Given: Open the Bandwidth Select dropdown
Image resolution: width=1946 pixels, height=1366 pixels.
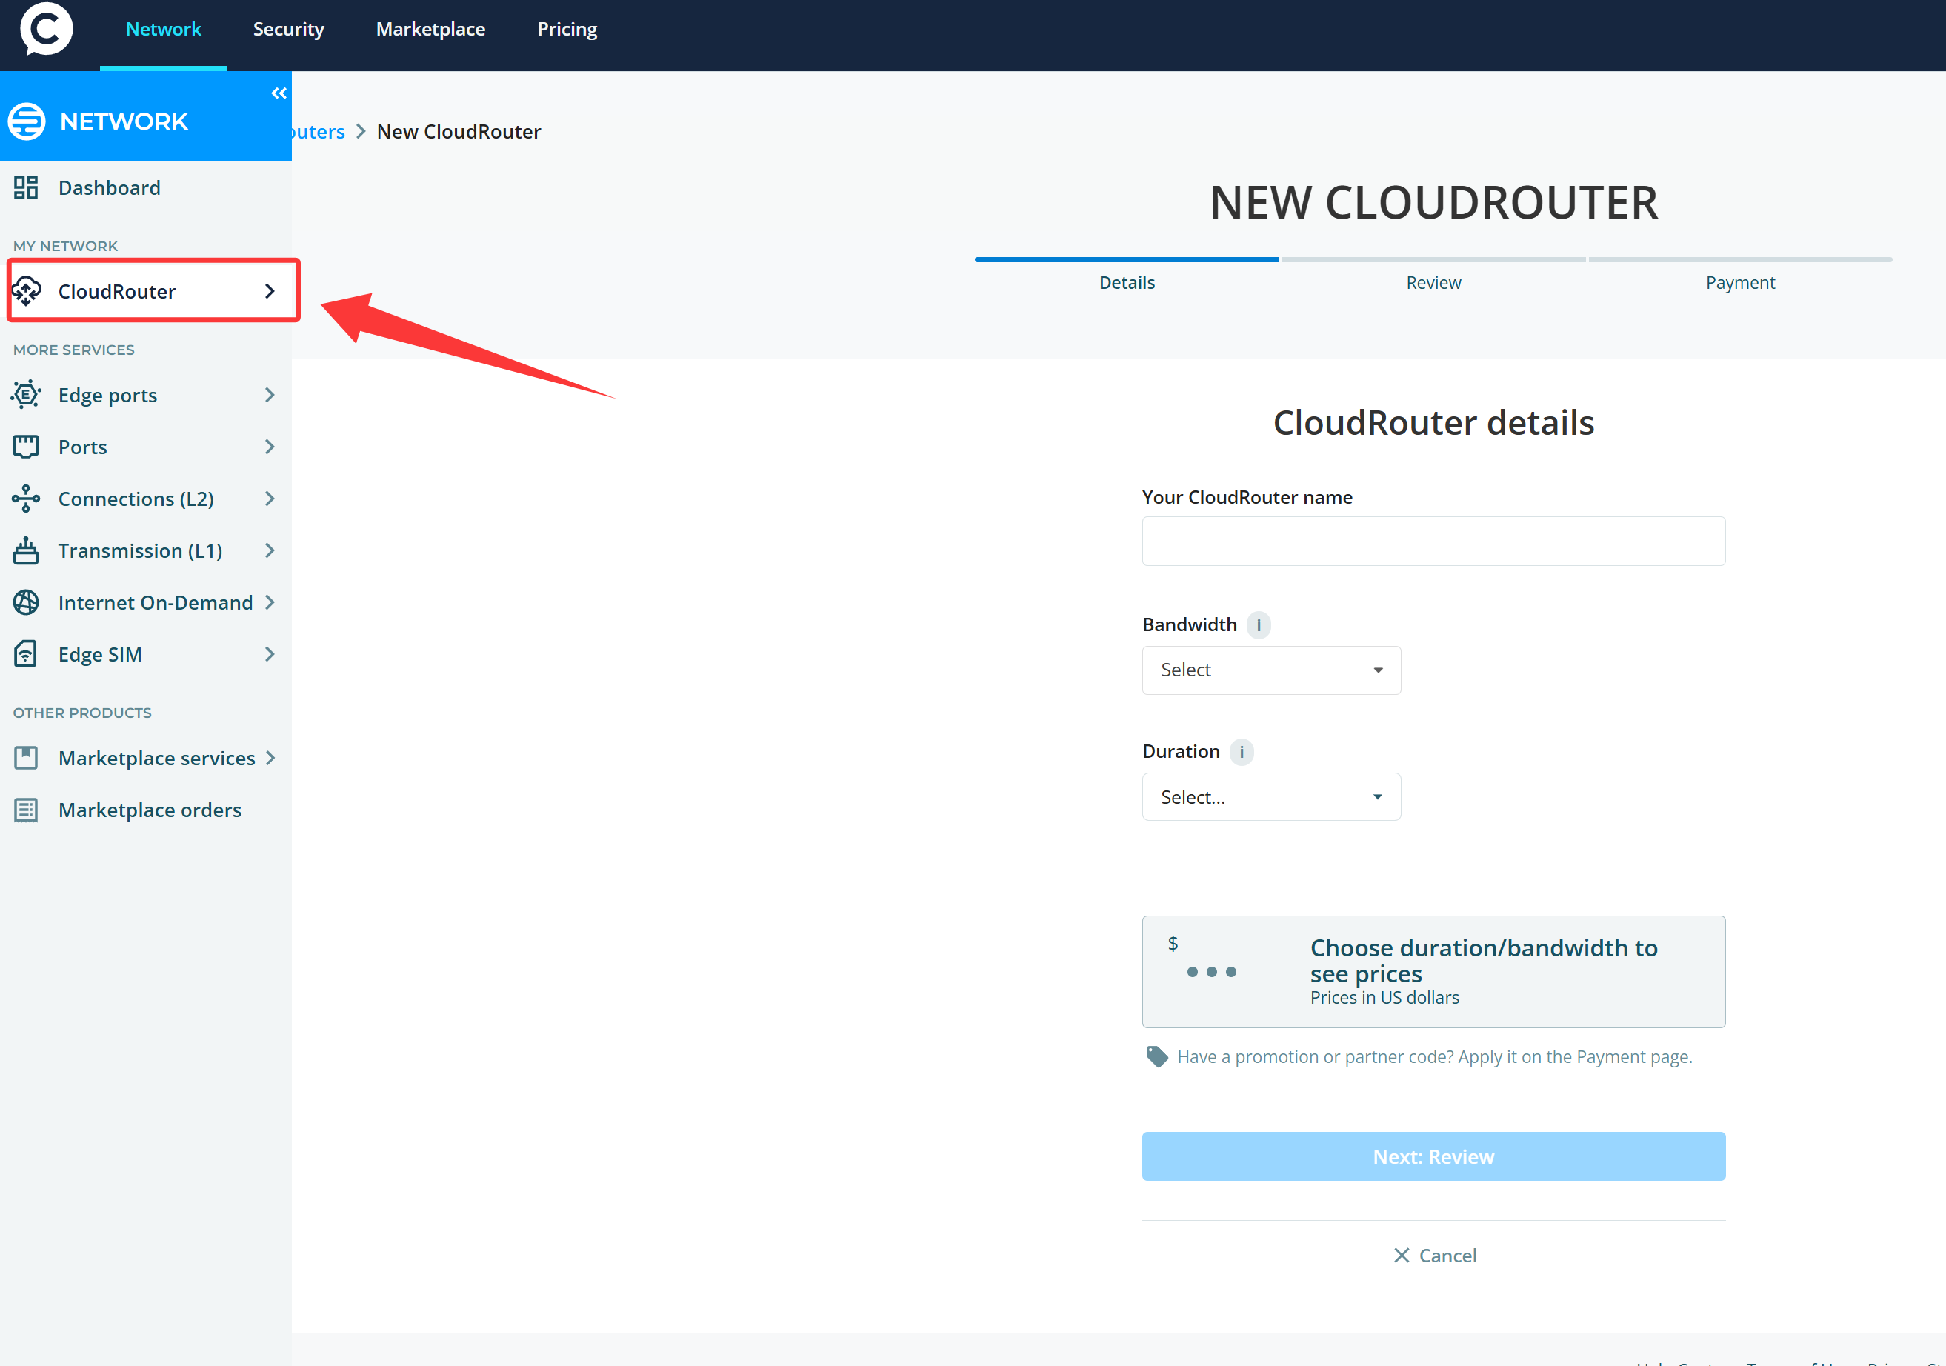Looking at the screenshot, I should pyautogui.click(x=1270, y=670).
